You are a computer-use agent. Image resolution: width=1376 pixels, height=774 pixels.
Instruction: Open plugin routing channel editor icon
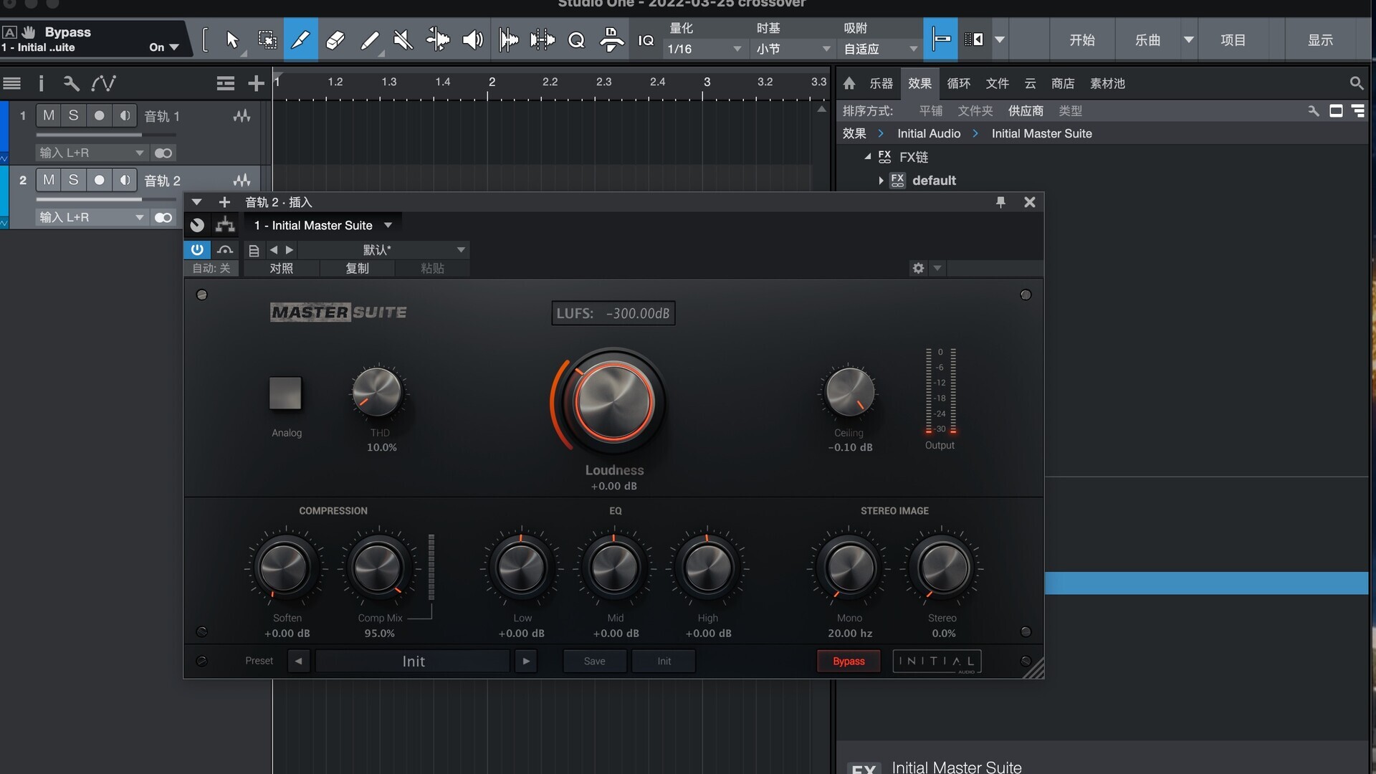pyautogui.click(x=225, y=225)
